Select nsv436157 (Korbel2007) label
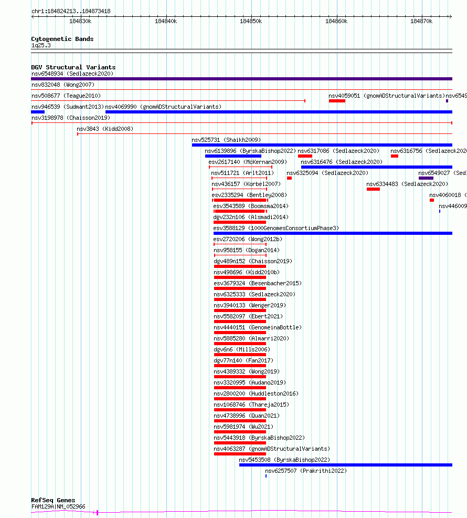467x518 pixels. [x=246, y=184]
